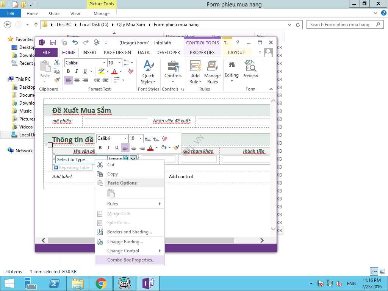This screenshot has height=291, width=388.
Task: Click the Save icon in InfoPath toolbar
Action: 53,42
